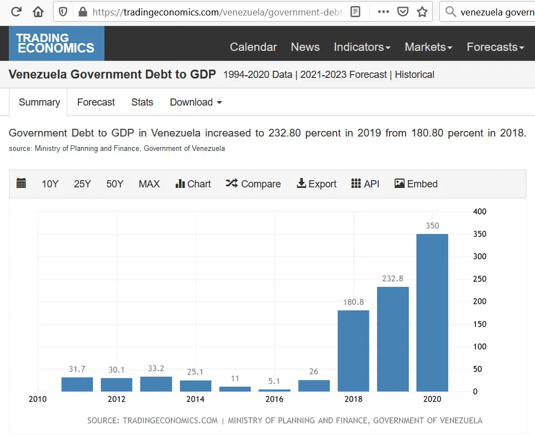The image size is (535, 435).
Task: Click the 400 y-axis label
Action: click(x=479, y=212)
